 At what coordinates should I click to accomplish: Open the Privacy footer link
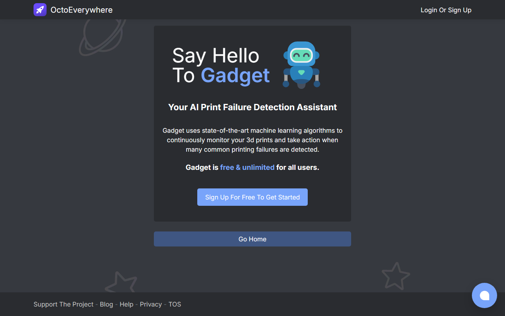[x=151, y=304]
